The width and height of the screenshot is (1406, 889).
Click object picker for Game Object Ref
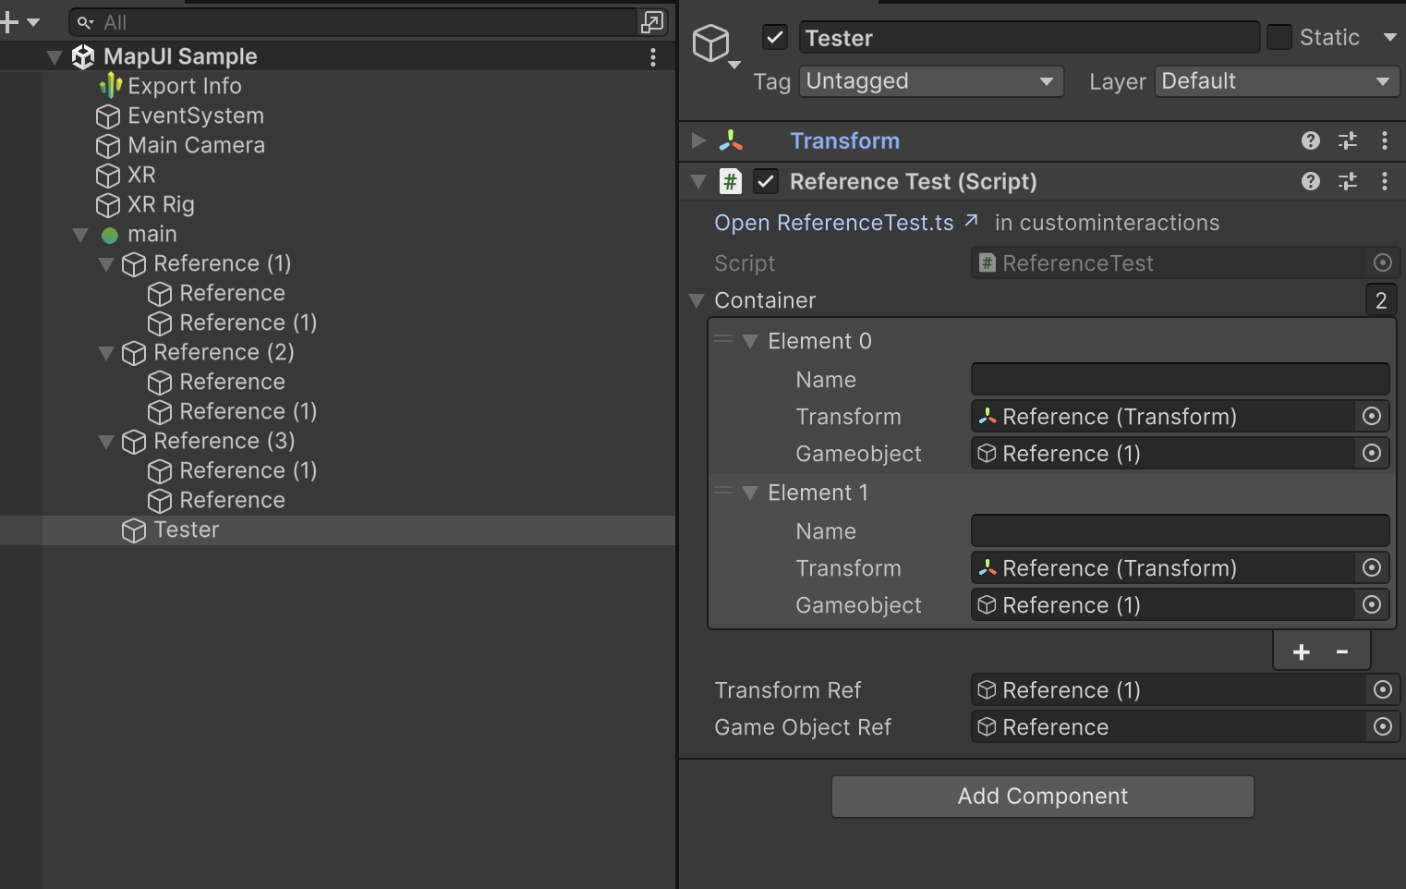coord(1382,727)
